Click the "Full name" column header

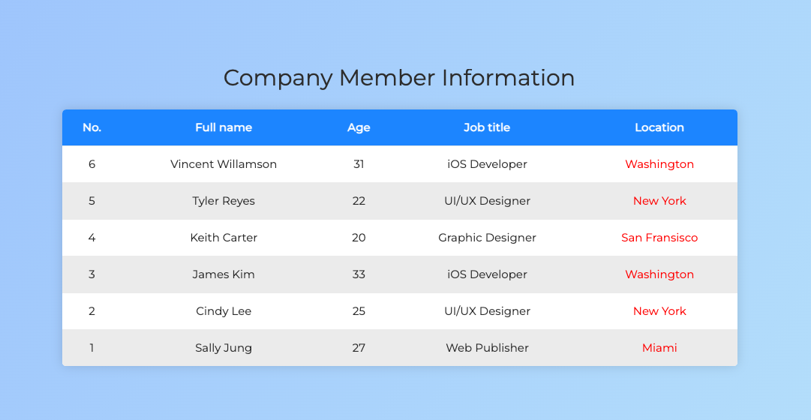click(x=224, y=127)
